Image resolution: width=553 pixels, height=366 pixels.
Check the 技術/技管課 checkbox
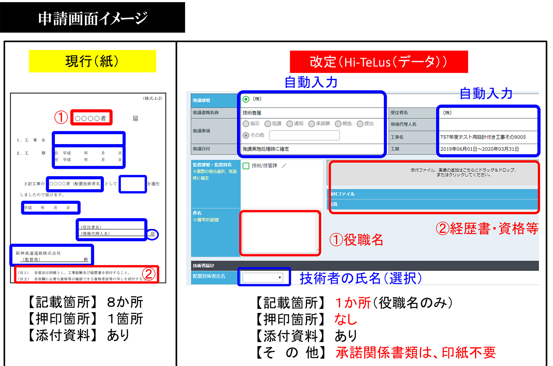(246, 166)
